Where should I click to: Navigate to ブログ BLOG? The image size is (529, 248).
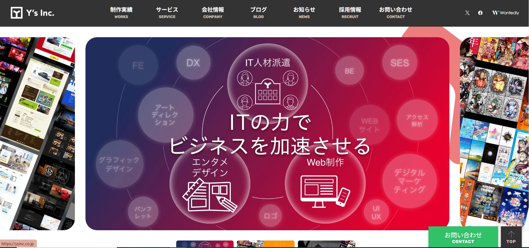(x=258, y=13)
